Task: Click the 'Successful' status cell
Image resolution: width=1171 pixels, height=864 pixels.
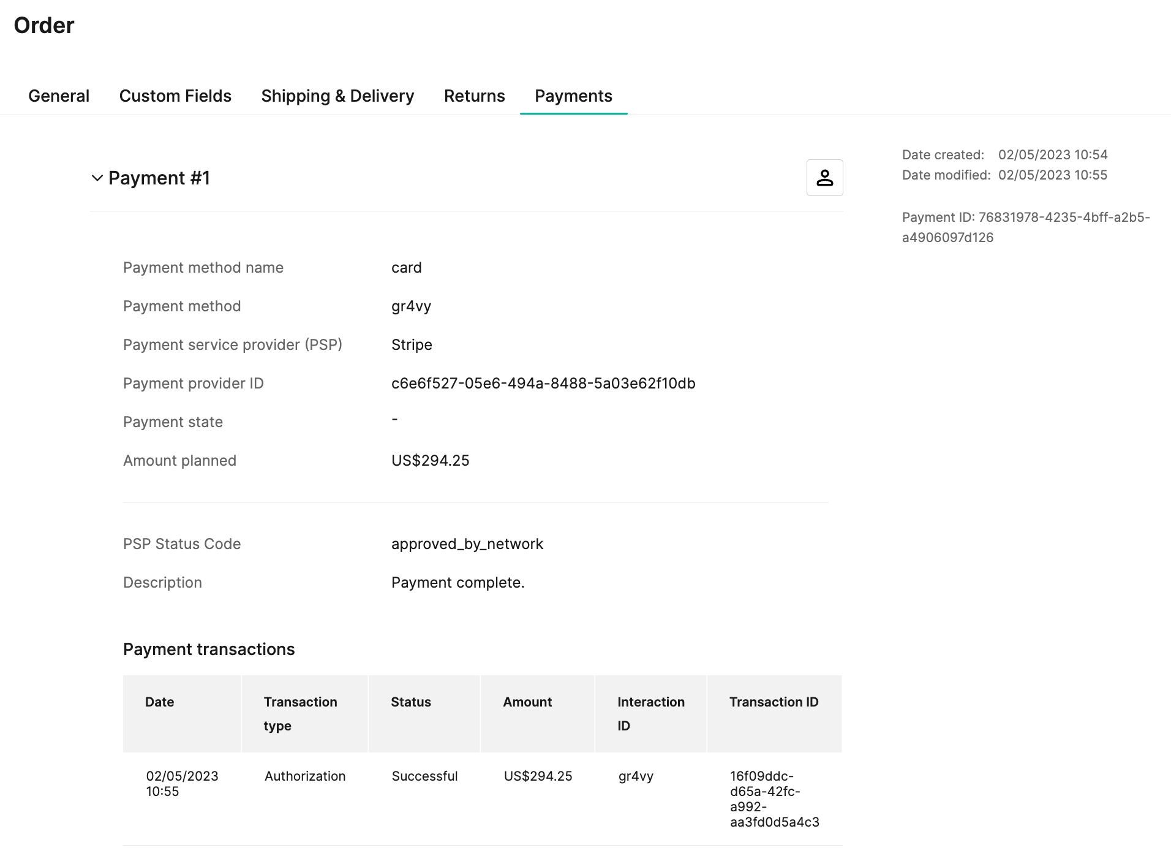Action: pos(424,776)
